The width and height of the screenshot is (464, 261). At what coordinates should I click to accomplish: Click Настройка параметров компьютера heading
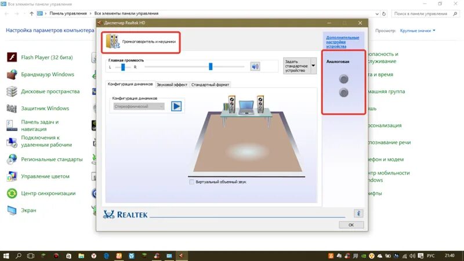click(x=50, y=30)
